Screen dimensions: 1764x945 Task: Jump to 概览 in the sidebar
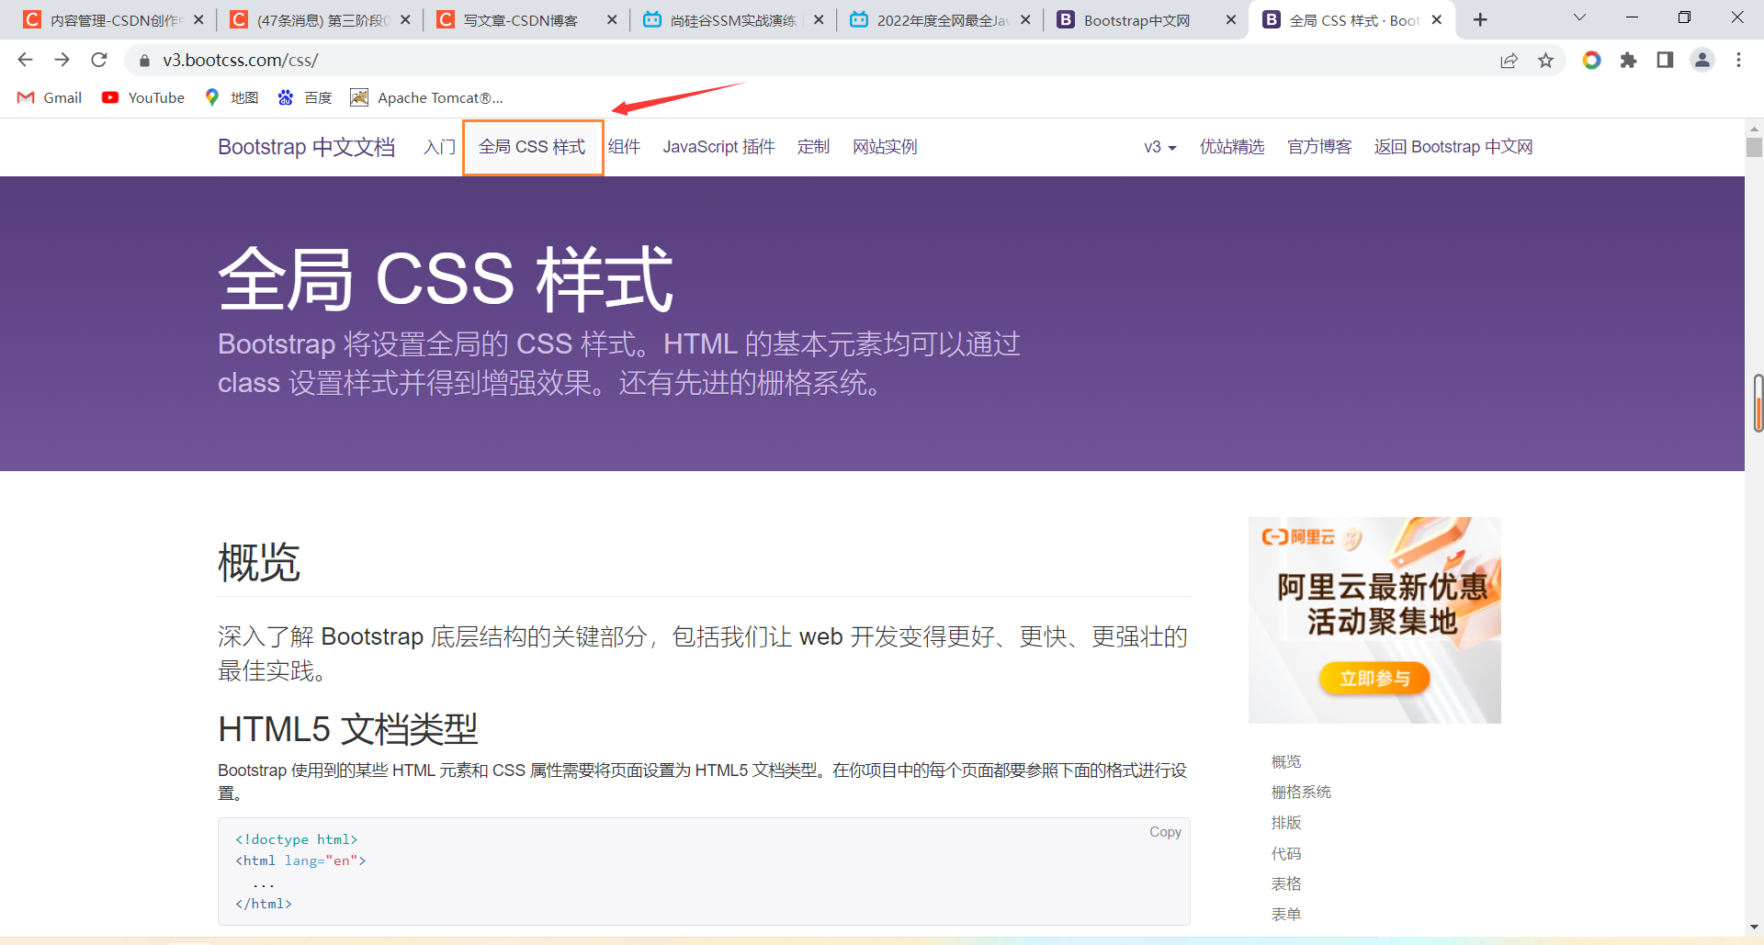click(x=1286, y=761)
